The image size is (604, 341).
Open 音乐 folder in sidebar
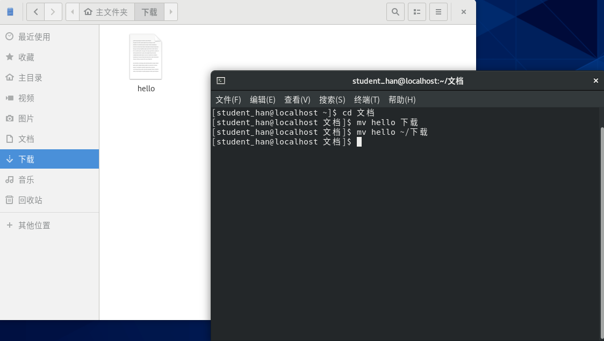click(x=49, y=180)
